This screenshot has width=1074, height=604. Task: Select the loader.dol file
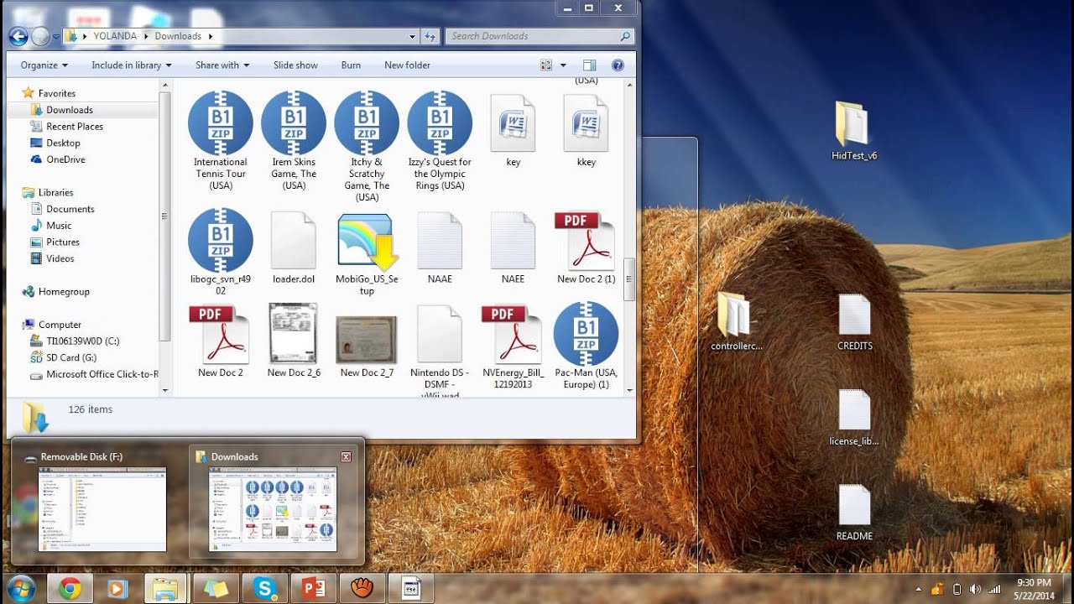pos(294,247)
